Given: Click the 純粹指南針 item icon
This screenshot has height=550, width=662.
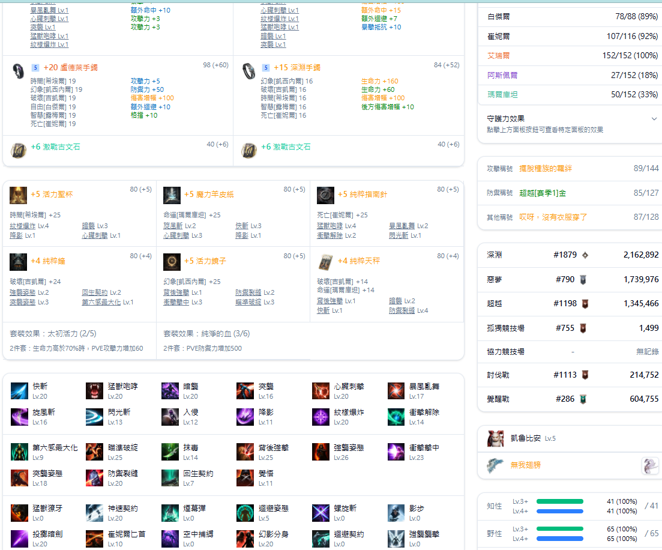Looking at the screenshot, I should click(325, 195).
